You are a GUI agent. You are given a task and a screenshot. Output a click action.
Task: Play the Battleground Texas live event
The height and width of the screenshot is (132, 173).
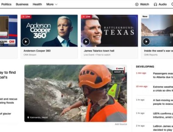point(86,42)
